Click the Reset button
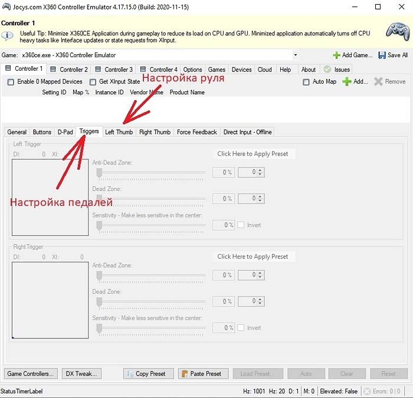The image size is (413, 398). (x=389, y=374)
